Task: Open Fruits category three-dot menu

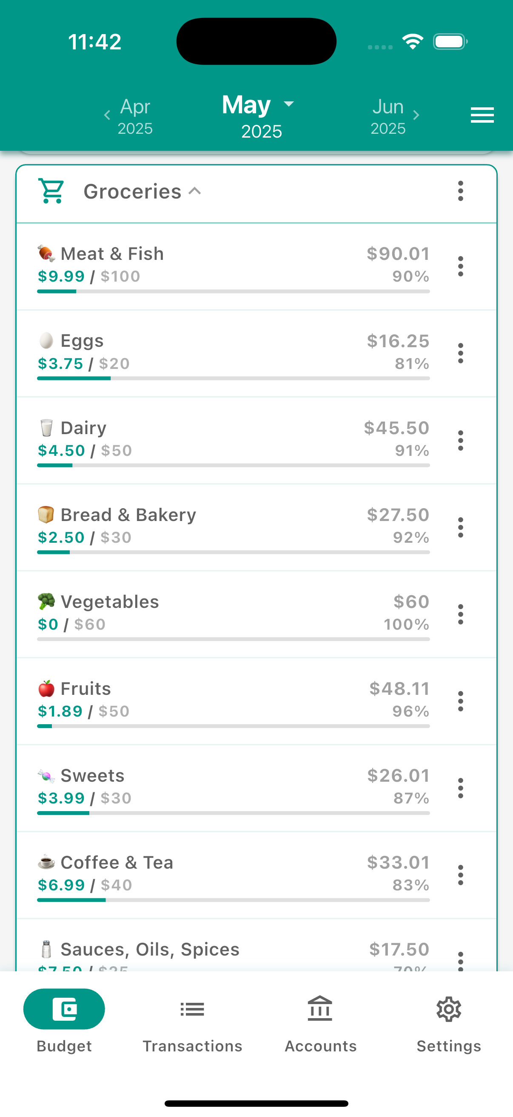Action: (x=461, y=701)
